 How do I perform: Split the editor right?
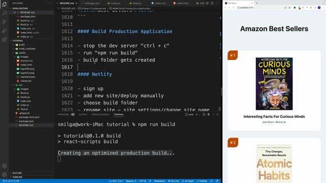click(x=212, y=4)
